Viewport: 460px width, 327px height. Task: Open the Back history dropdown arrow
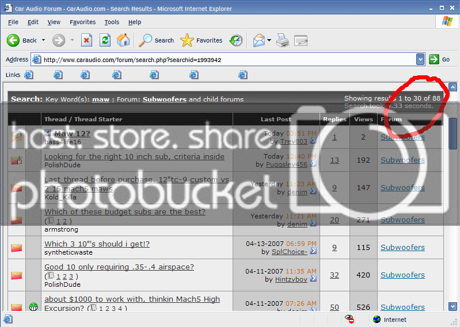[x=43, y=40]
